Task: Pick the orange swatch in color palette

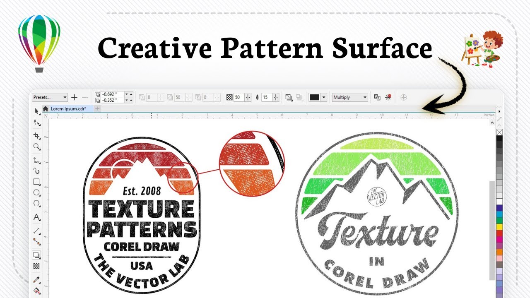Action: [499, 252]
